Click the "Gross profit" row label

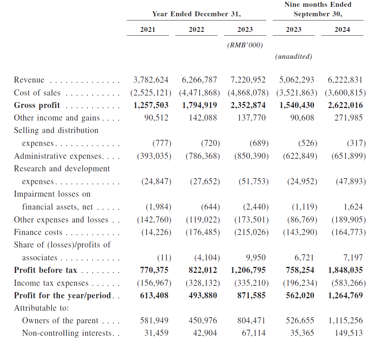[37, 105]
